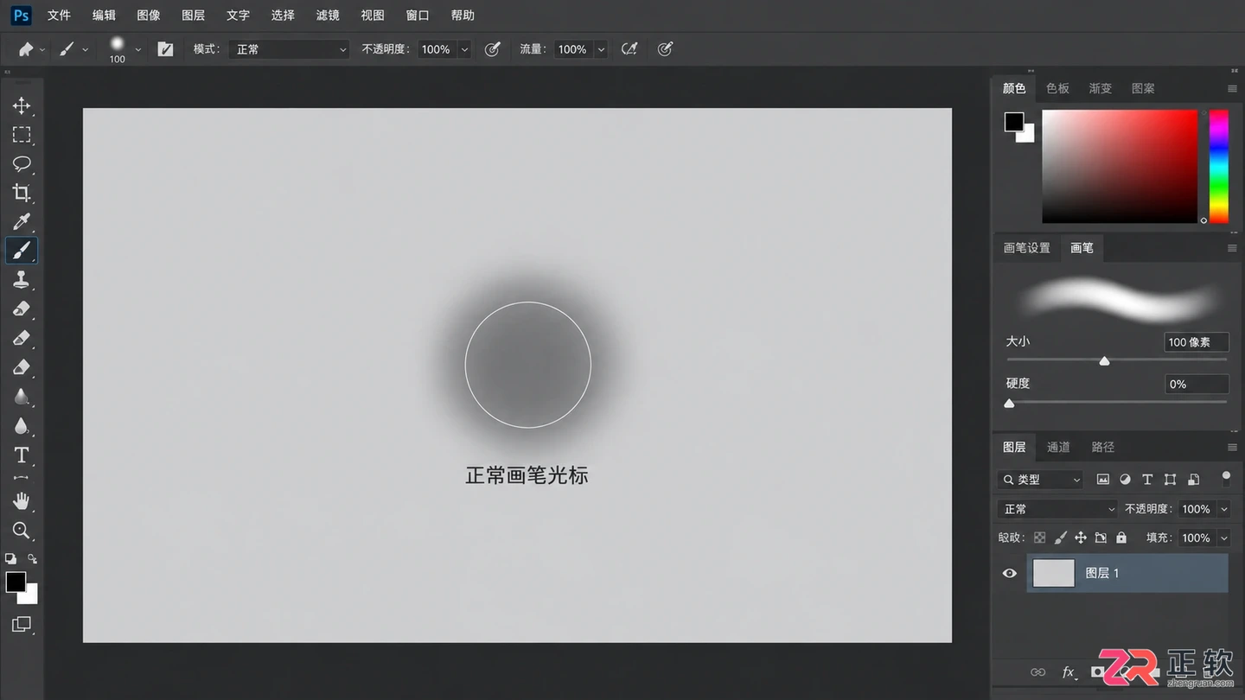
Task: Swap foreground and background colors icon
Action: click(33, 559)
